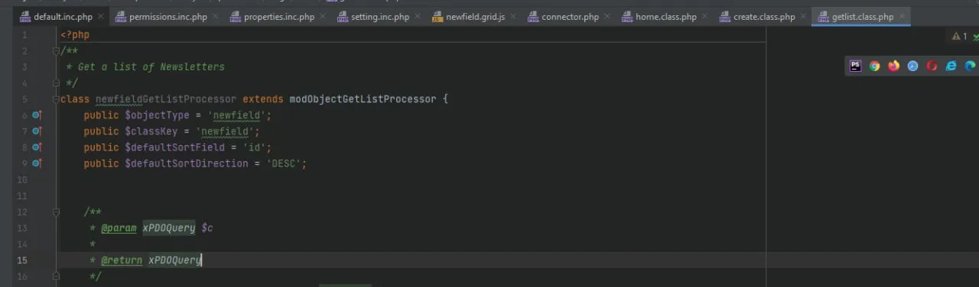Switch to the connector.php tab
This screenshot has width=979, height=287.
(570, 17)
